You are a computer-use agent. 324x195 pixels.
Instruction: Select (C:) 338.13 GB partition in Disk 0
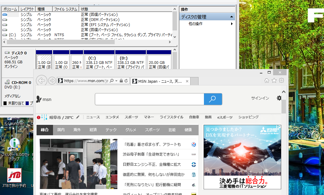pyautogui.click(x=99, y=60)
